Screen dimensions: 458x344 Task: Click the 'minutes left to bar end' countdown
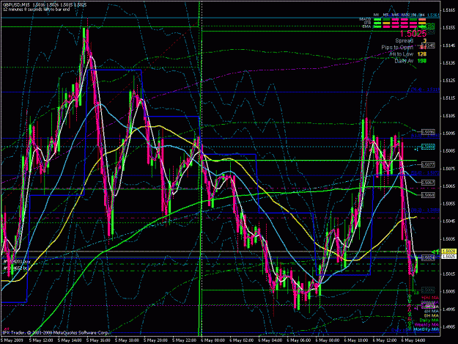pyautogui.click(x=36, y=10)
